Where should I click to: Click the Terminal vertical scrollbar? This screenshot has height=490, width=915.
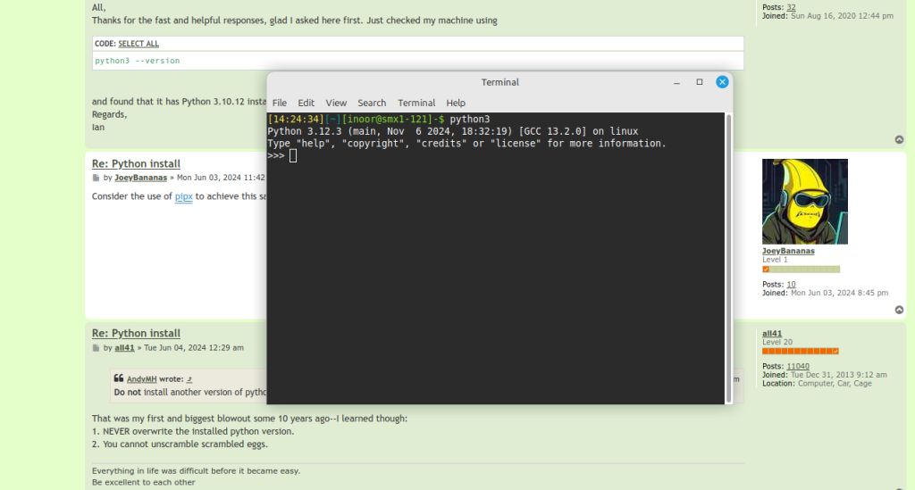[x=728, y=250]
